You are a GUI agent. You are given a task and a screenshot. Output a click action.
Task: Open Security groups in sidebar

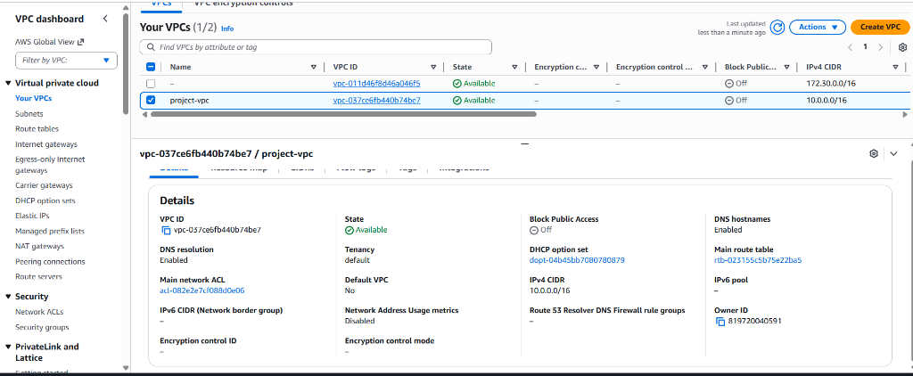pyautogui.click(x=42, y=327)
